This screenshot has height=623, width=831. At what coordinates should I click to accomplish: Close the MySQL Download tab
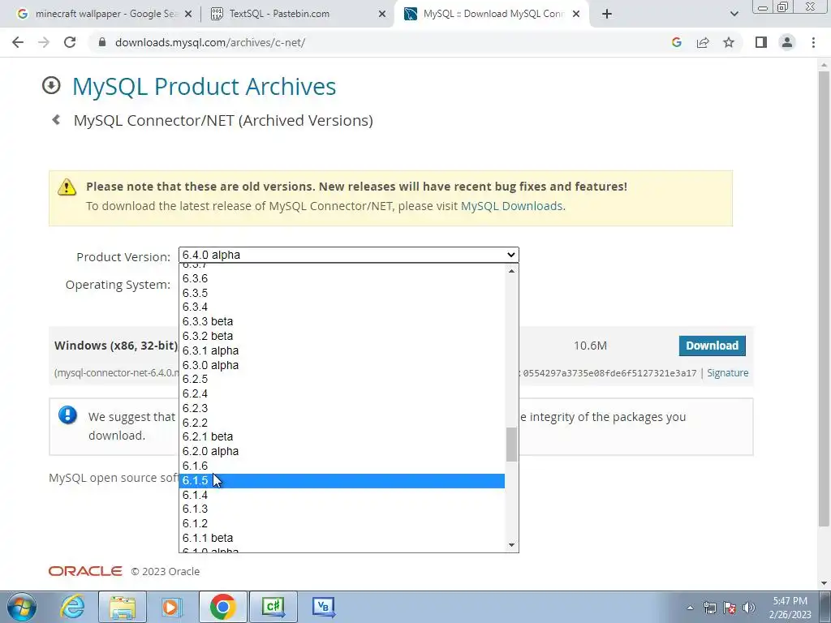[x=577, y=14]
